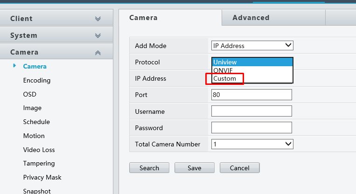Viewport: 356px width, 194px height.
Task: Expand the Client section chevron
Action: (x=98, y=19)
